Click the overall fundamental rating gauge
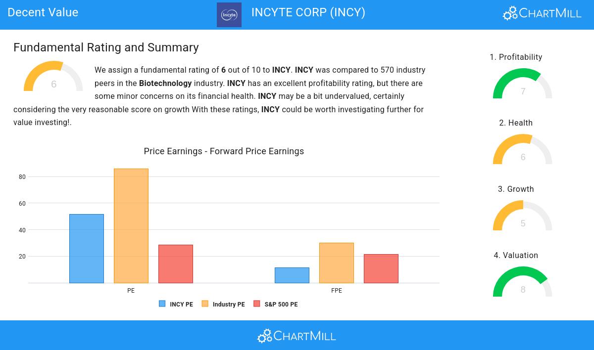594x350 pixels. point(53,78)
